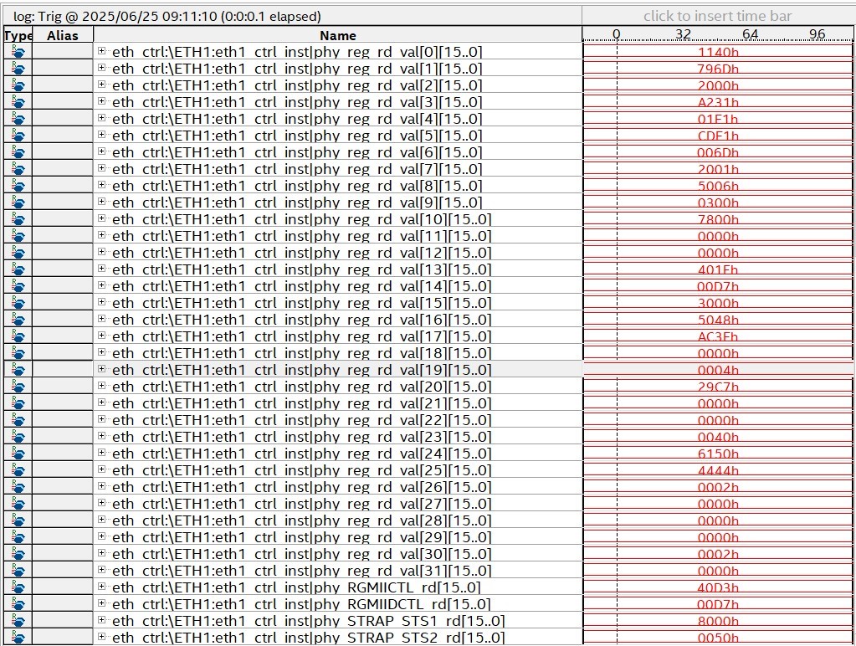This screenshot has width=856, height=646.
Task: Click 'click to insert time bar' area
Action: point(717,17)
